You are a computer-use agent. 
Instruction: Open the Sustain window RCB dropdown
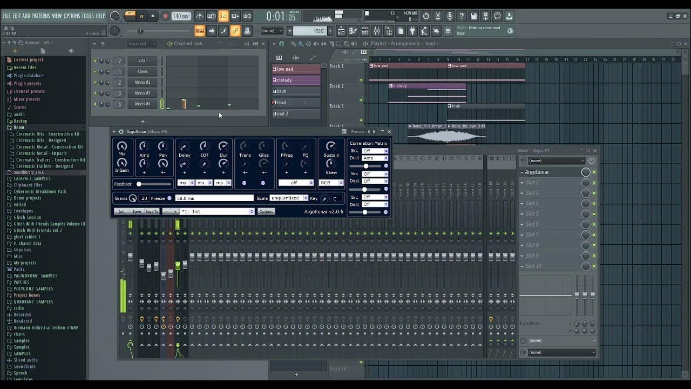click(331, 183)
